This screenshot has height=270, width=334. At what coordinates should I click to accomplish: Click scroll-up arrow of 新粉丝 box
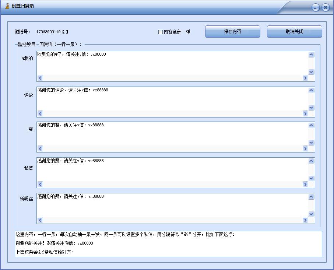click(x=311, y=197)
